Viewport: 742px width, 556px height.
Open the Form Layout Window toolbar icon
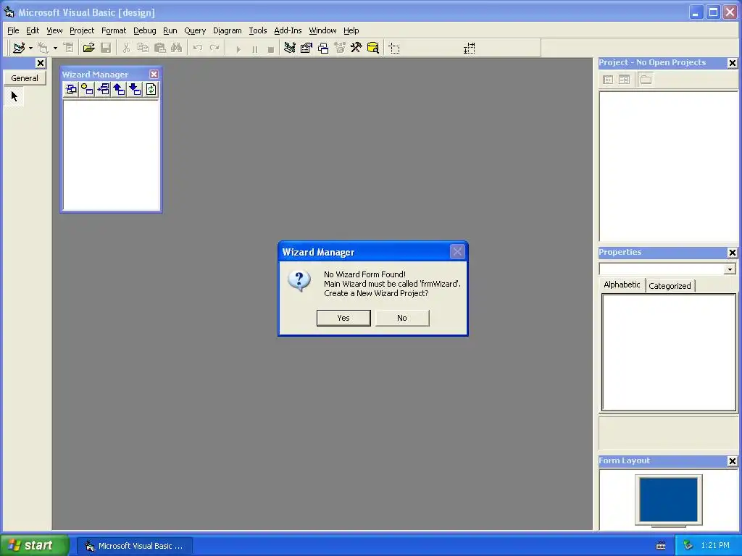tap(323, 48)
